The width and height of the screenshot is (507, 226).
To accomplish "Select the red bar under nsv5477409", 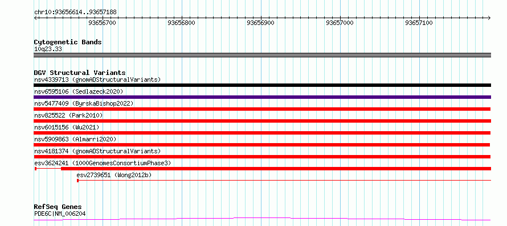I will click(262, 109).
